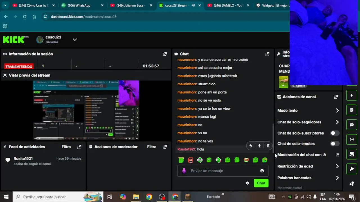This screenshot has height=202, width=360.
Task: Insert the halo angel emote
Action: (181, 160)
